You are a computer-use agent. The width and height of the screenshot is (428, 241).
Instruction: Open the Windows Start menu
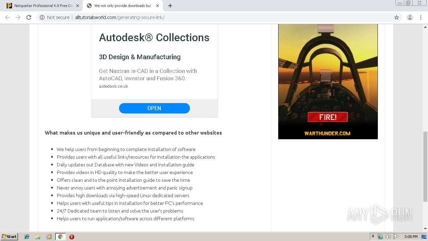pos(9,237)
